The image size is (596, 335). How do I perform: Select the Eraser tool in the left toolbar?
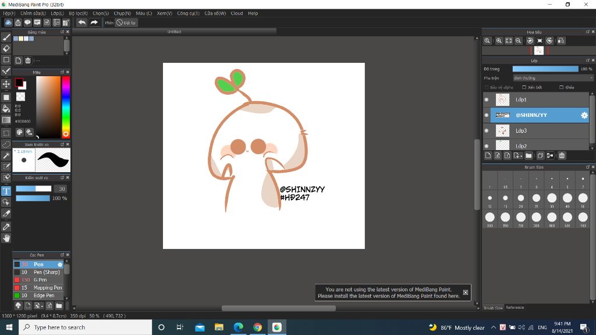point(6,48)
